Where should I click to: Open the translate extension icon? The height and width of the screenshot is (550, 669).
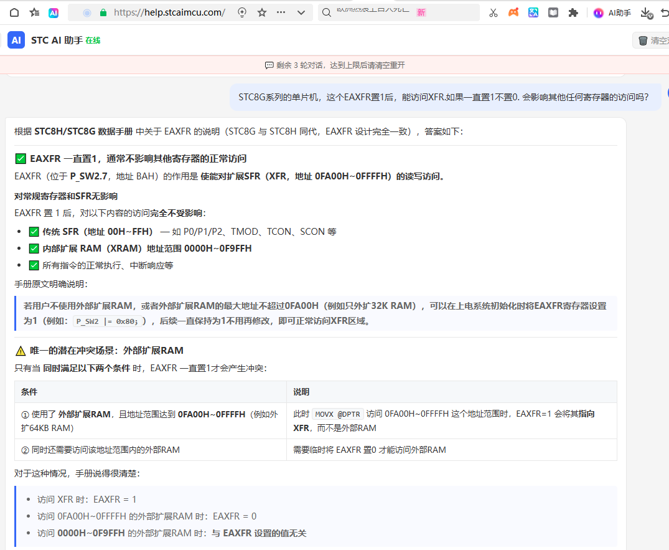click(x=533, y=12)
